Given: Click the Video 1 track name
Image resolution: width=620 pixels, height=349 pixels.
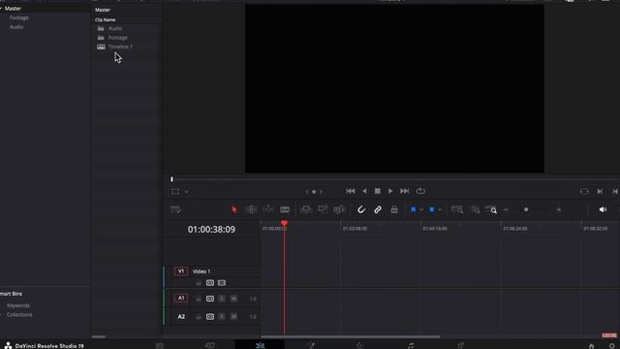Looking at the screenshot, I should tap(201, 271).
